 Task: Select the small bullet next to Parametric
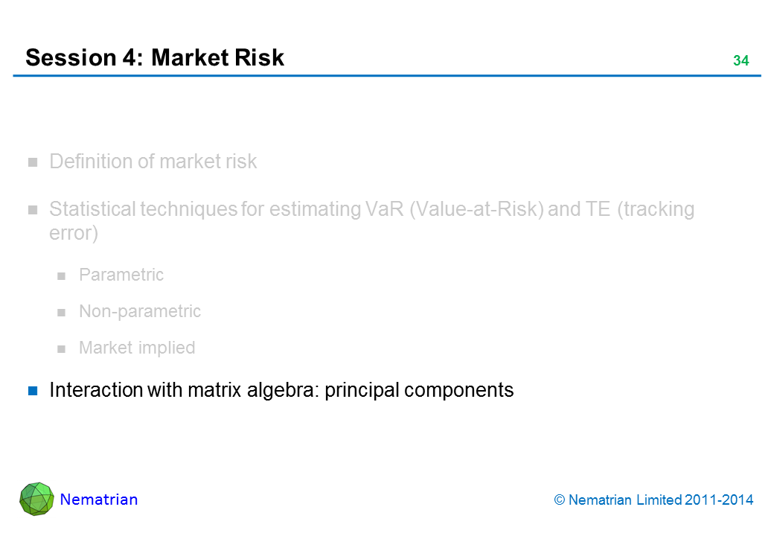[63, 275]
